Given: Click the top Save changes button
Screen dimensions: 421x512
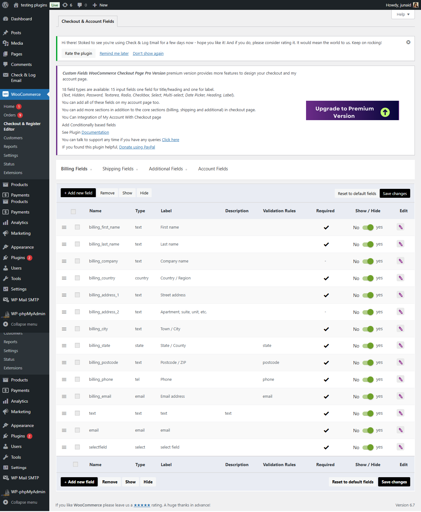Looking at the screenshot, I should [x=395, y=193].
